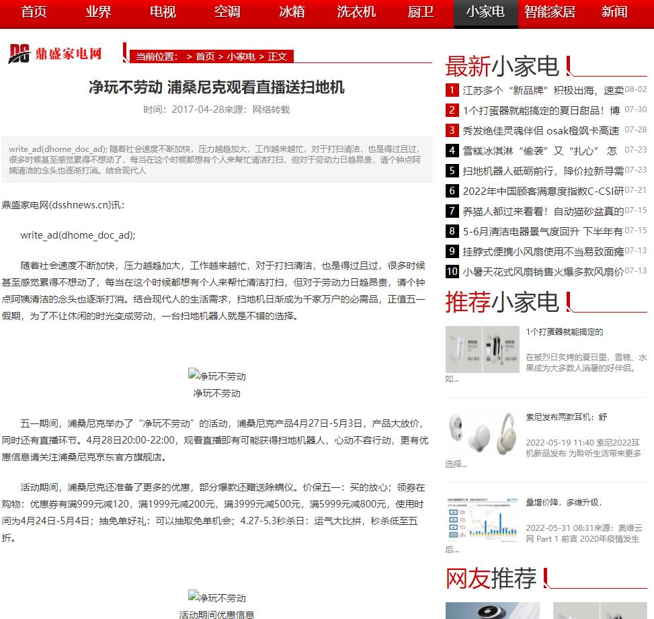Click the text 鼎盛家电网(dsshnews.cn)讯:

(x=63, y=205)
